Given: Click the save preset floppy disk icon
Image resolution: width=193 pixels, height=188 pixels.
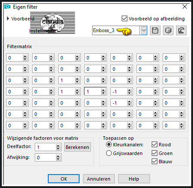Looking at the screenshot, I should click(155, 30).
